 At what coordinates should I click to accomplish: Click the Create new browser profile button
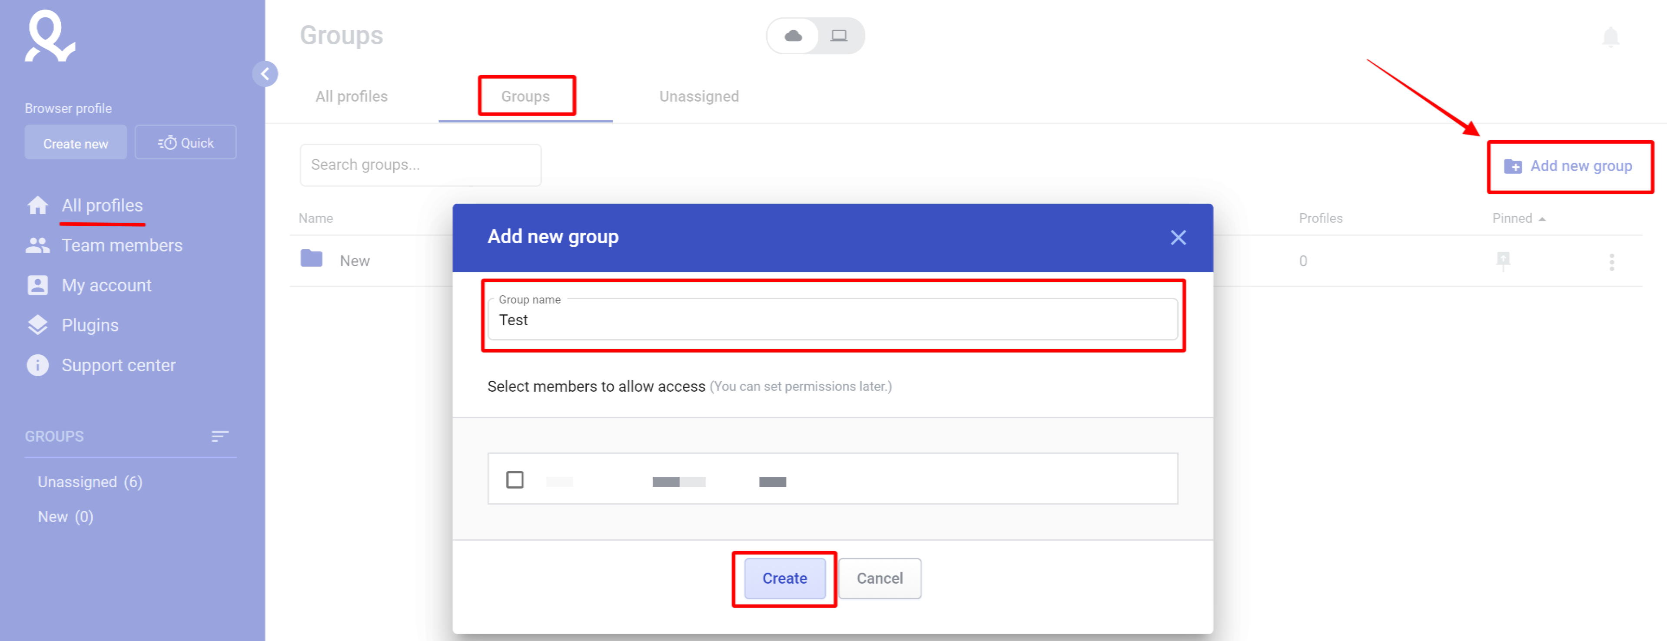point(76,143)
